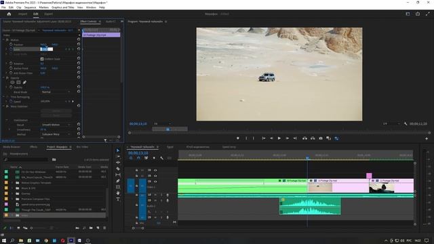The image size is (434, 244).
Task: Click the Export Frame camera button
Action: (321, 138)
